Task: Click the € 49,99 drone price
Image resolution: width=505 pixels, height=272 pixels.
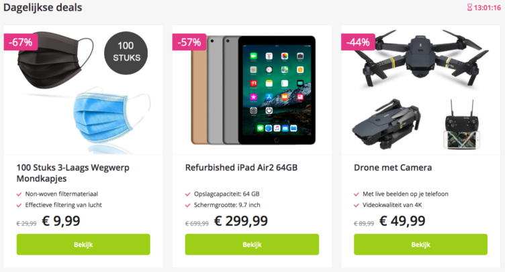Action: pos(402,221)
